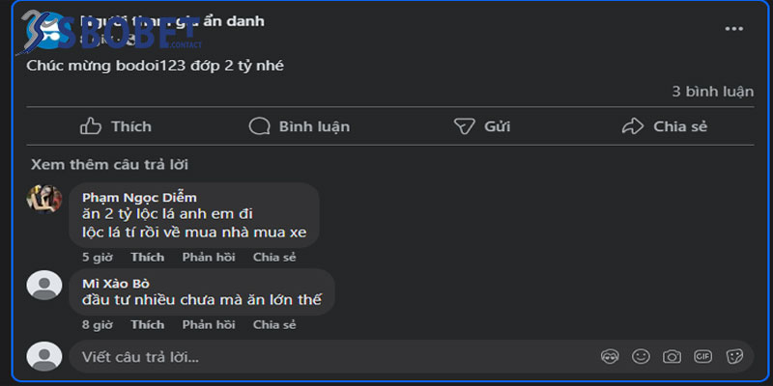Open the GIF picker

point(702,356)
